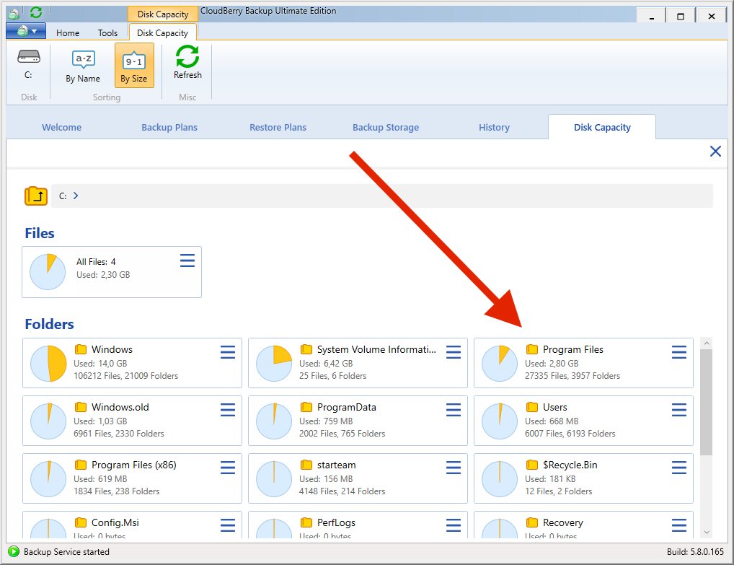Click the Recovery folder name
This screenshot has width=734, height=565.
[x=562, y=522]
